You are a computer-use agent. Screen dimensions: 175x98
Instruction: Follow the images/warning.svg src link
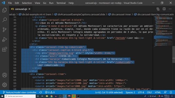[x=61, y=53]
